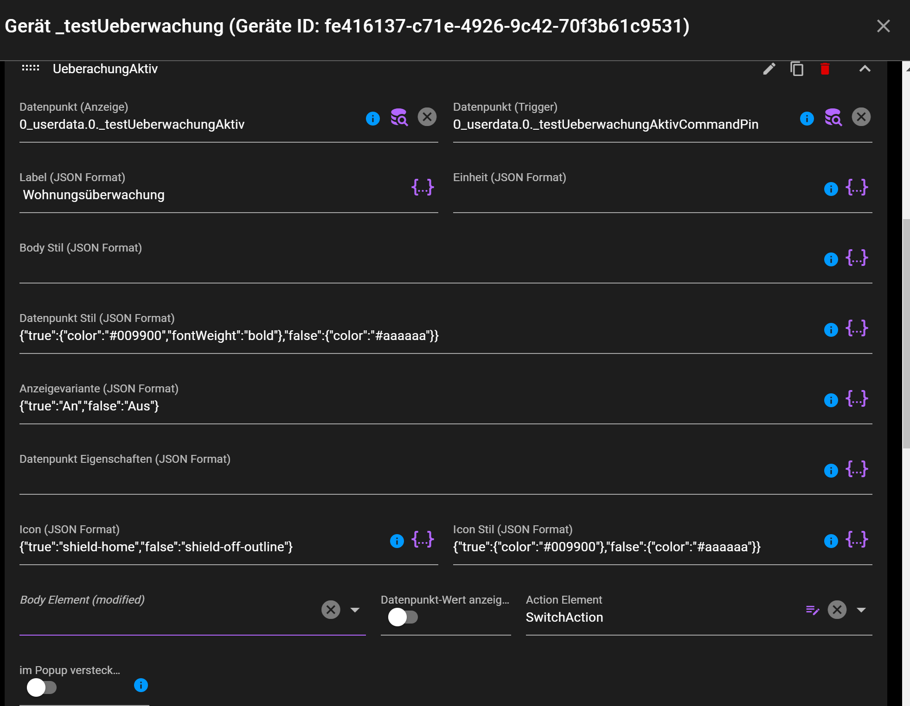Show info for Icon Stil
The width and height of the screenshot is (910, 706).
pos(830,540)
